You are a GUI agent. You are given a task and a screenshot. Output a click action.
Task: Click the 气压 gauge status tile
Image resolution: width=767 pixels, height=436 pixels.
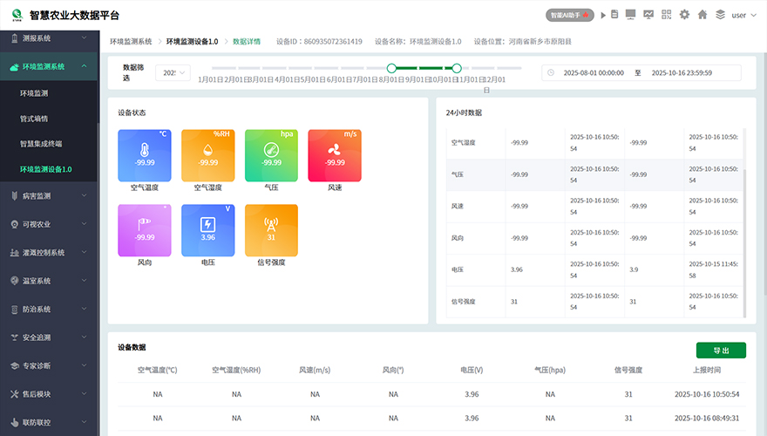pos(271,155)
